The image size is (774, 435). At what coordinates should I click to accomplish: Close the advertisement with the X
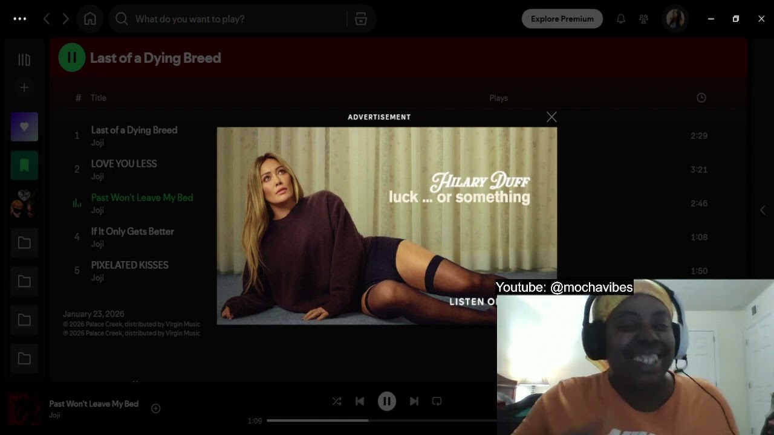[551, 117]
